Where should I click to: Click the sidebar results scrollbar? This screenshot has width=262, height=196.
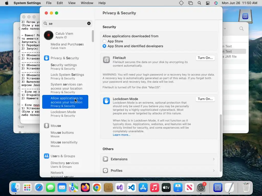tap(93, 36)
